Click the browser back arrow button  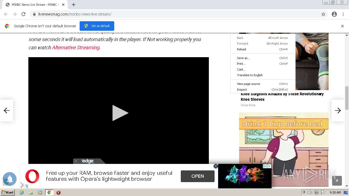point(6,14)
